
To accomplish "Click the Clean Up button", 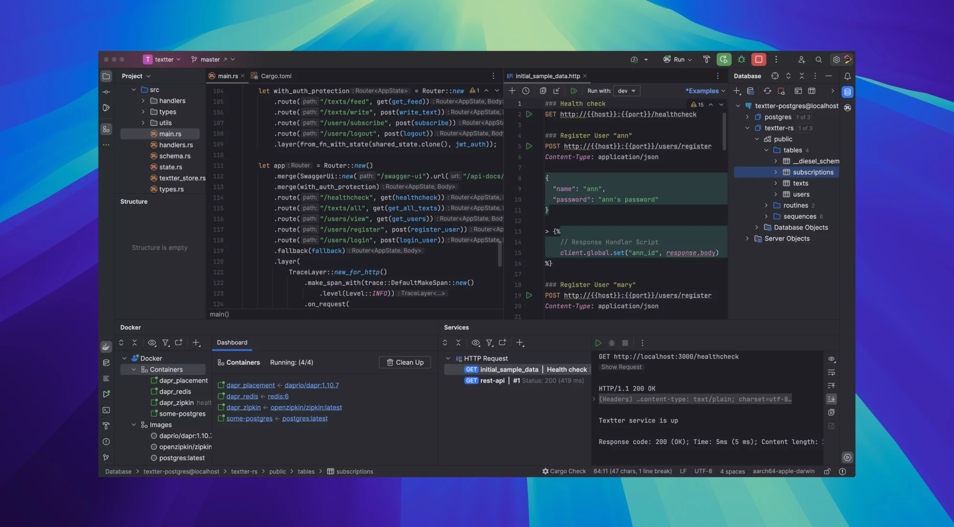I will pyautogui.click(x=404, y=362).
